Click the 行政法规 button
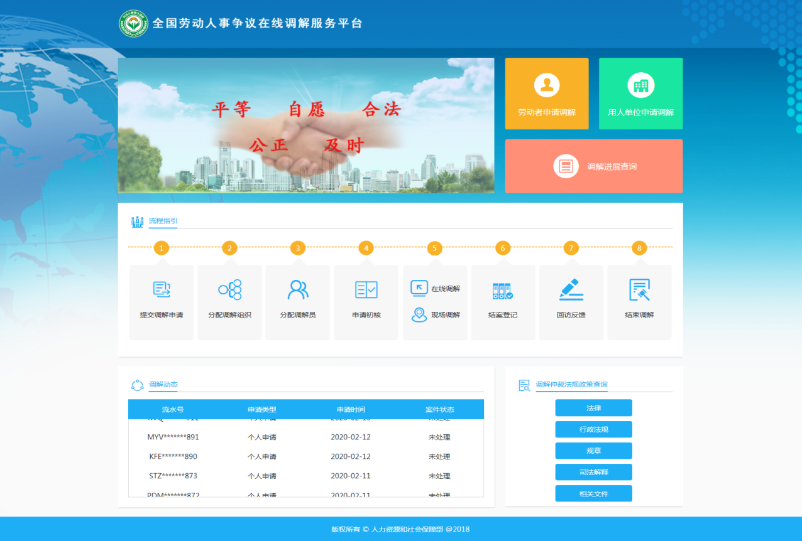The width and height of the screenshot is (802, 541). 593,429
